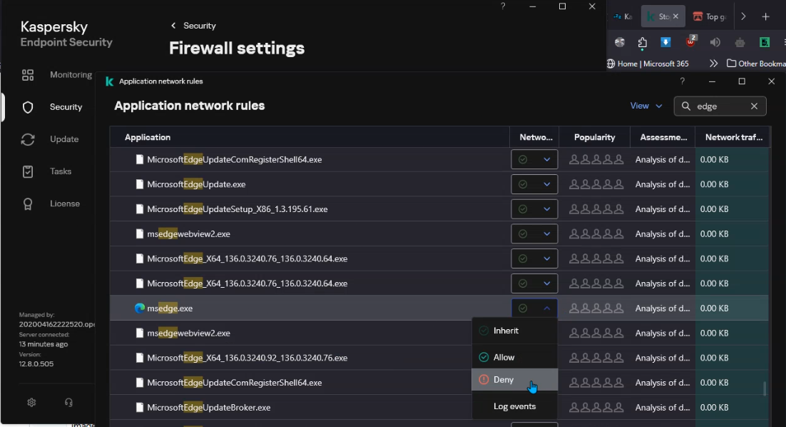Open settings gear in Kaspersky sidebar
This screenshot has width=786, height=427.
(x=31, y=403)
